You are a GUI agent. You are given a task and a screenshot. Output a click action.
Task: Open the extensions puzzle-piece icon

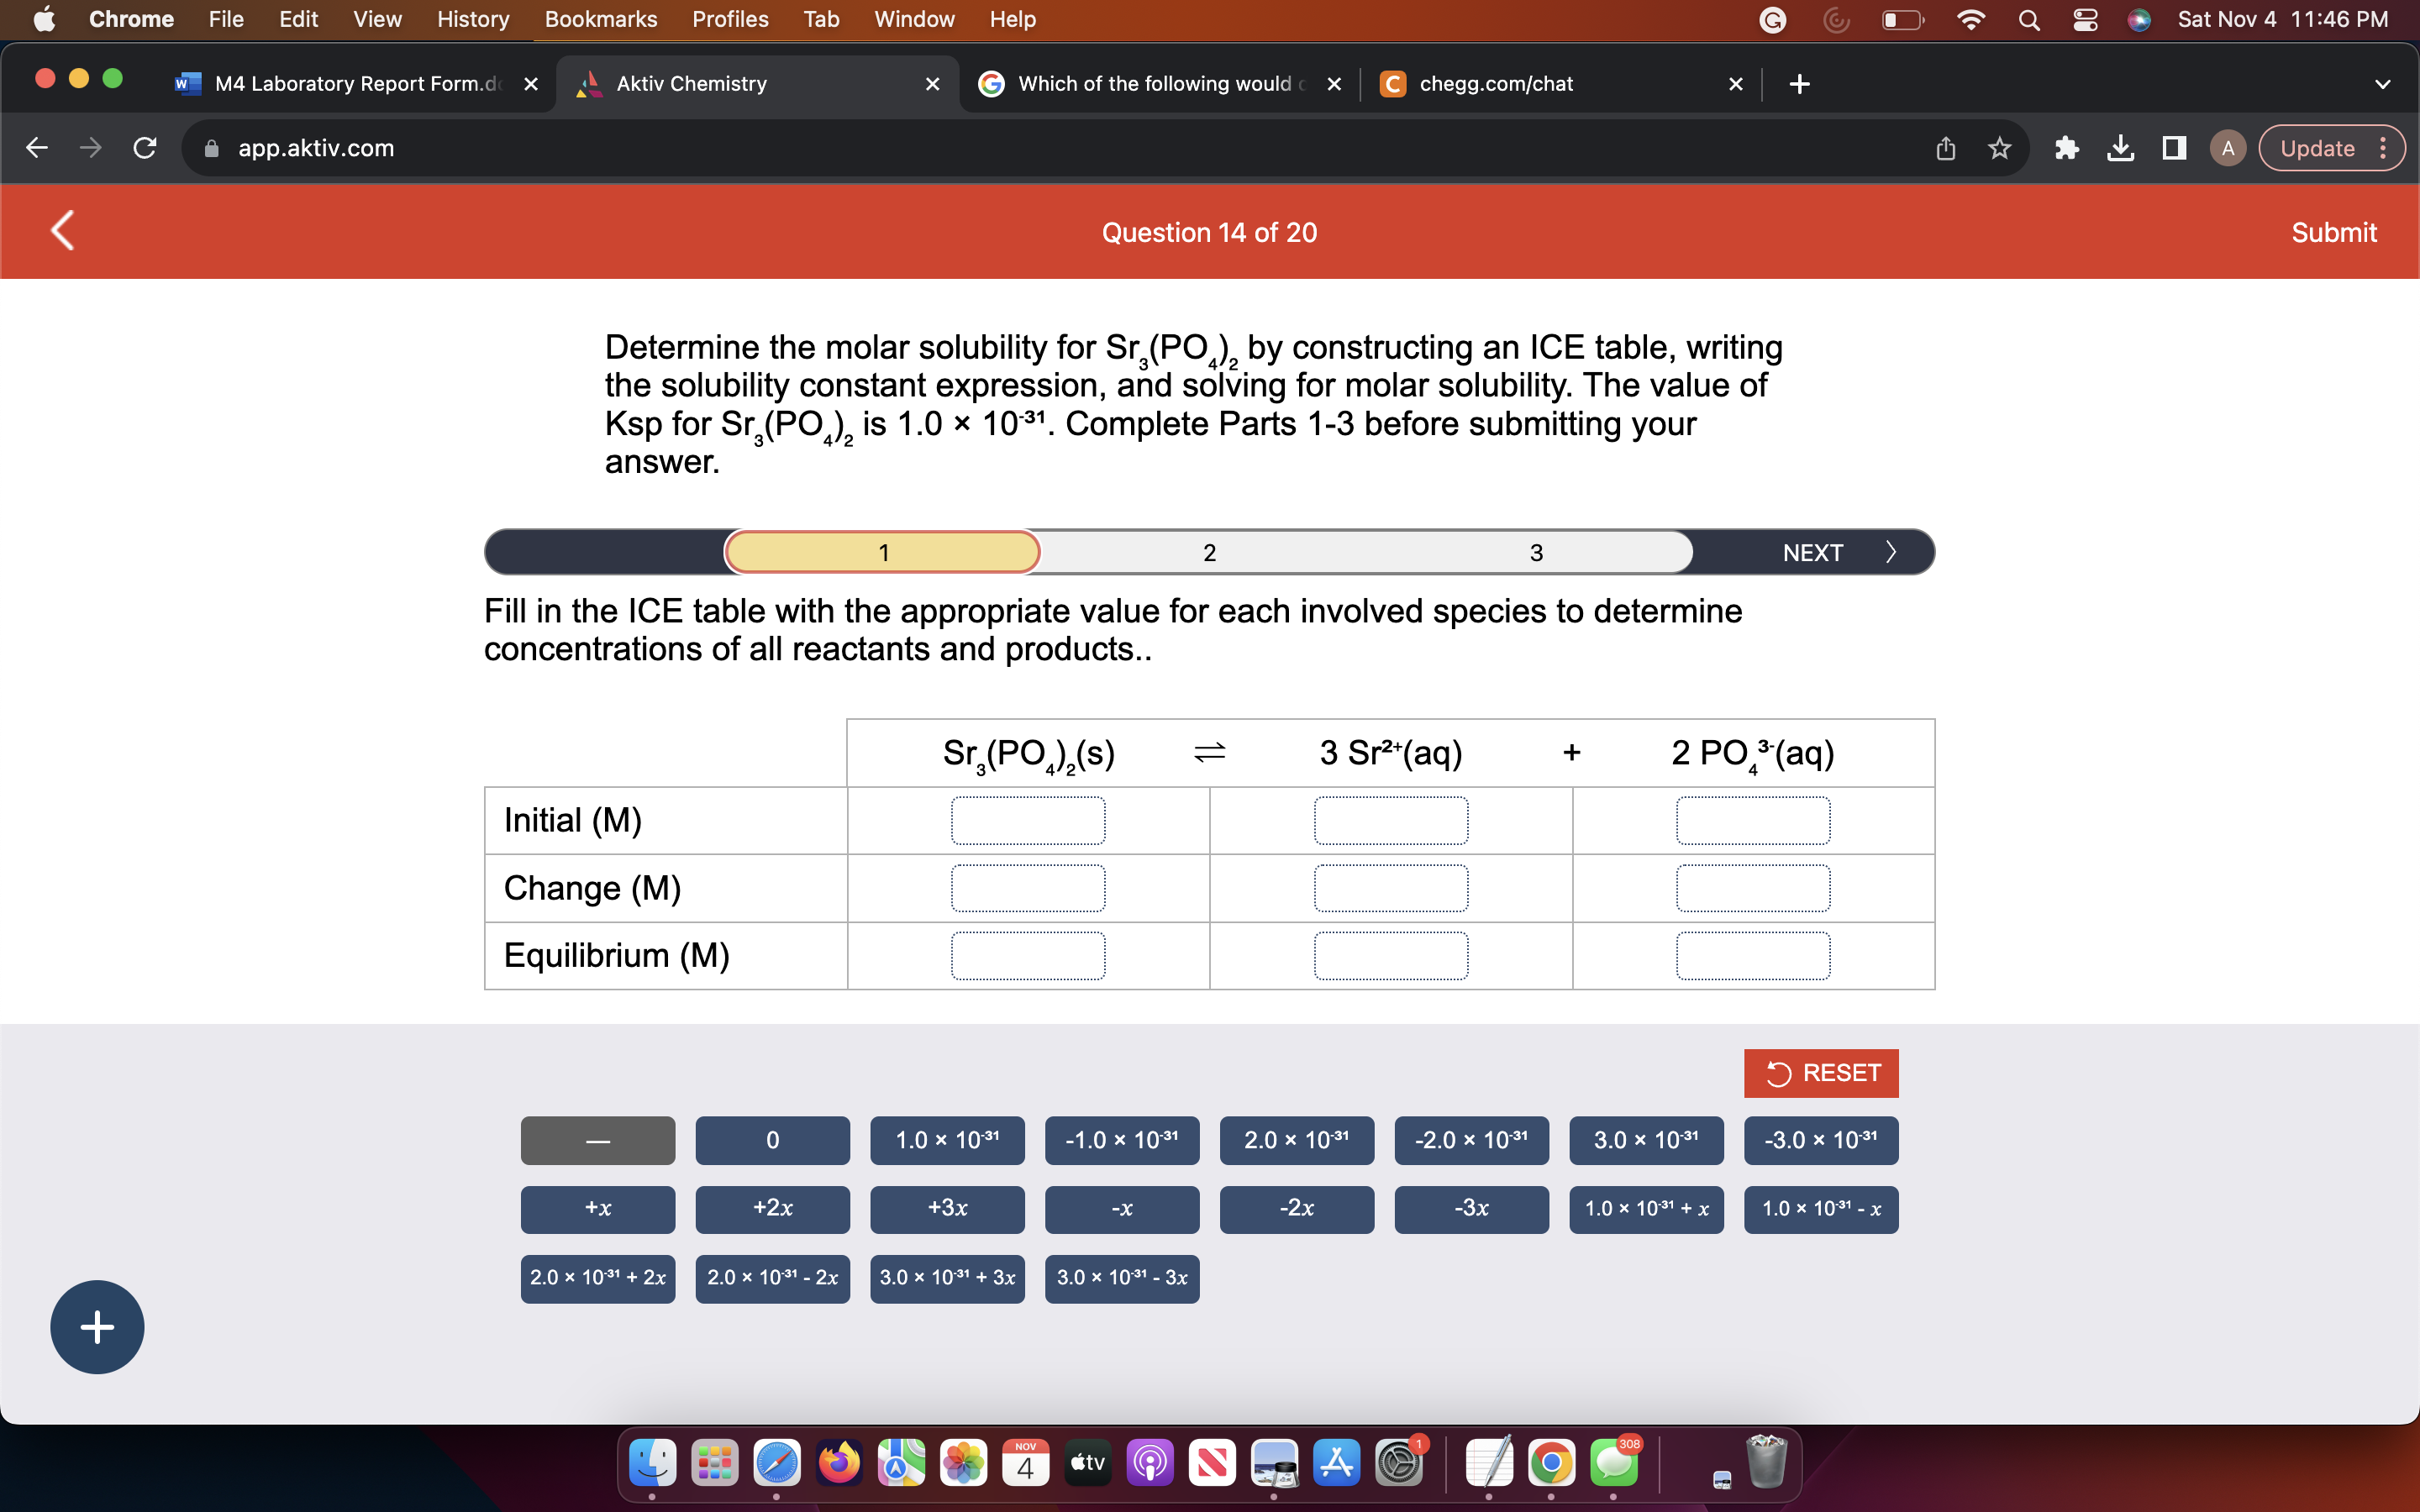(x=2066, y=148)
